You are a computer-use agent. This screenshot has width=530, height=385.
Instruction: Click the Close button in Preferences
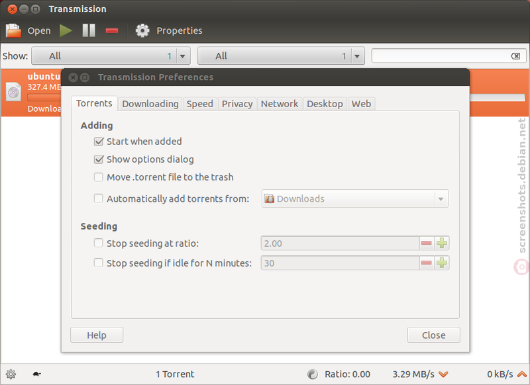[x=434, y=335]
